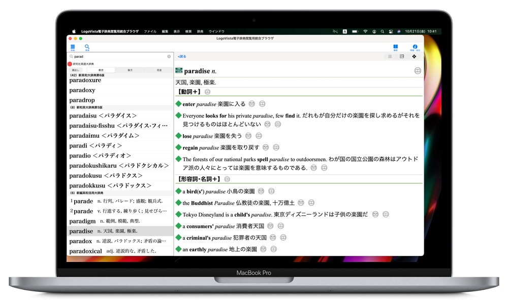
Task: Open the 編集 menu
Action: pos(165,31)
